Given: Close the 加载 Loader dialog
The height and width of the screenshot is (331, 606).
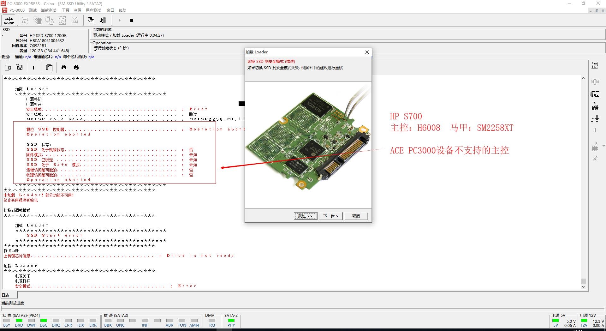Looking at the screenshot, I should (x=367, y=52).
